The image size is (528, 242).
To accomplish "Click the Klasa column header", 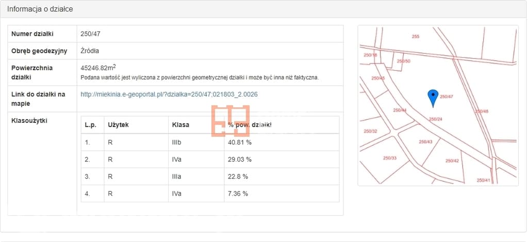I will click(180, 125).
